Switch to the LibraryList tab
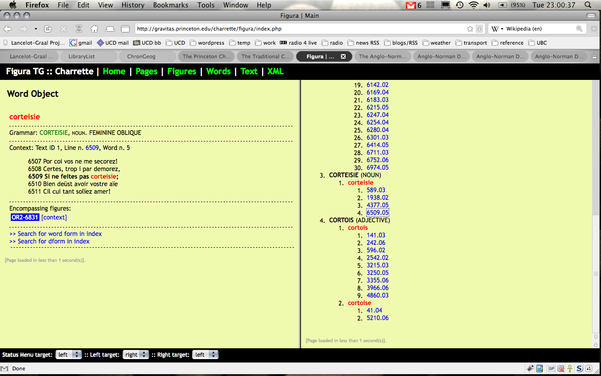The image size is (601, 376). click(x=81, y=56)
